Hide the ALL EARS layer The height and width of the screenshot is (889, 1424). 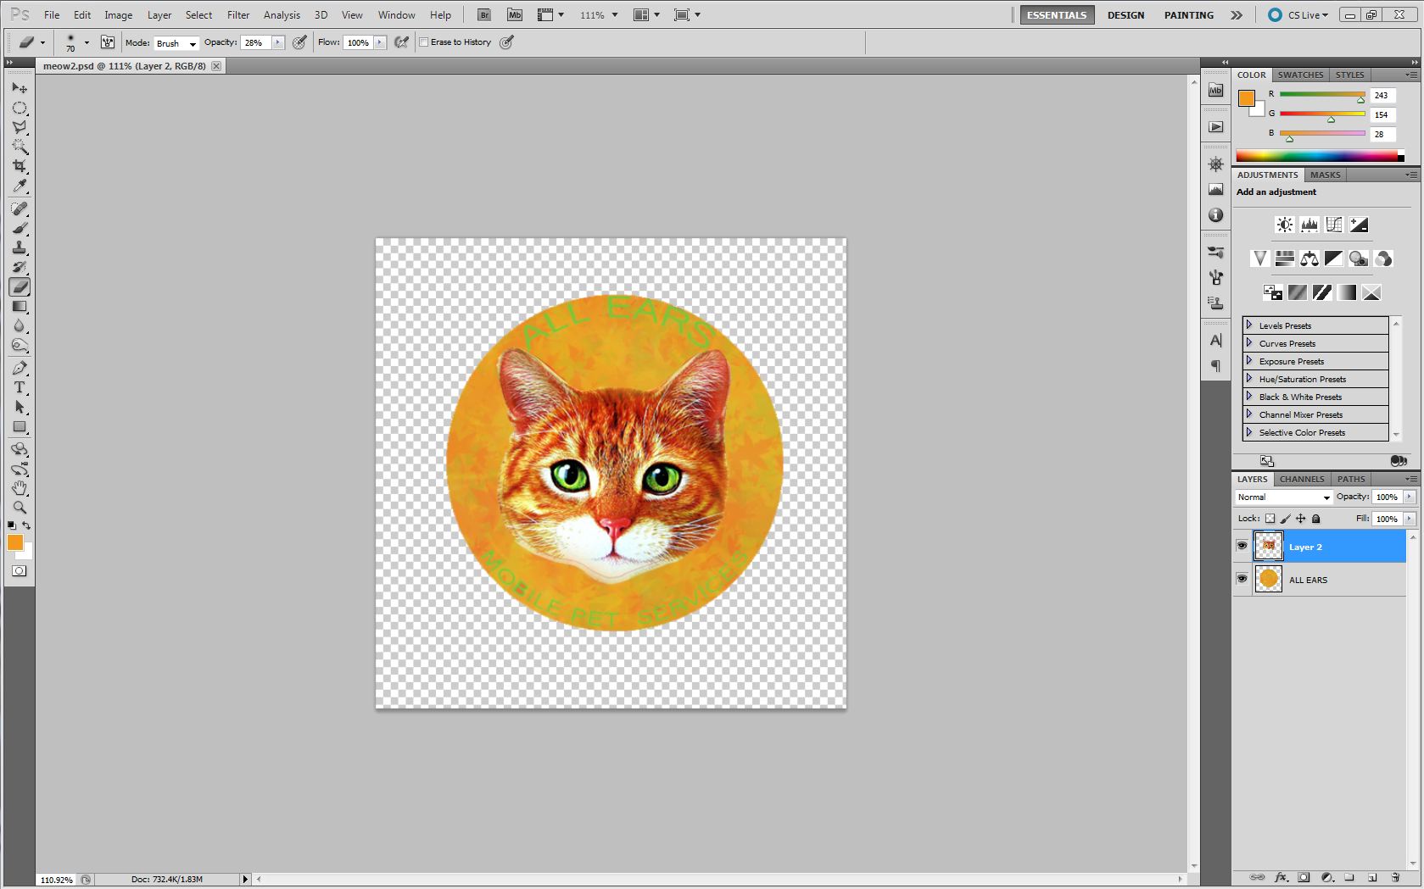(x=1242, y=579)
